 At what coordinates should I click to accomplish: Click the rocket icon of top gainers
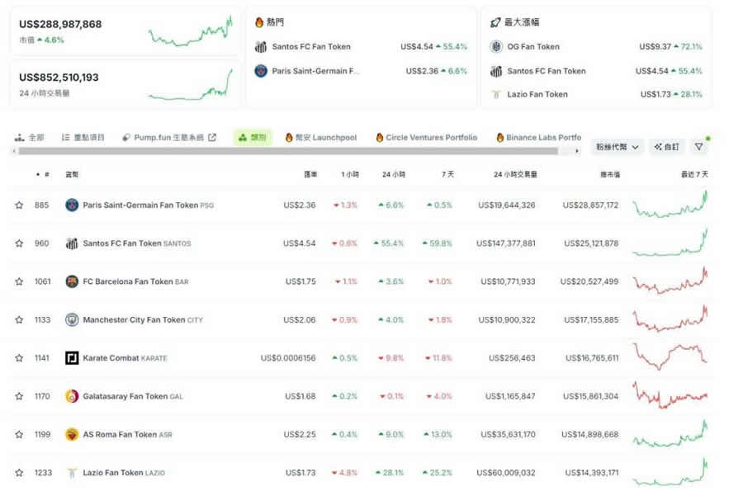pyautogui.click(x=495, y=22)
